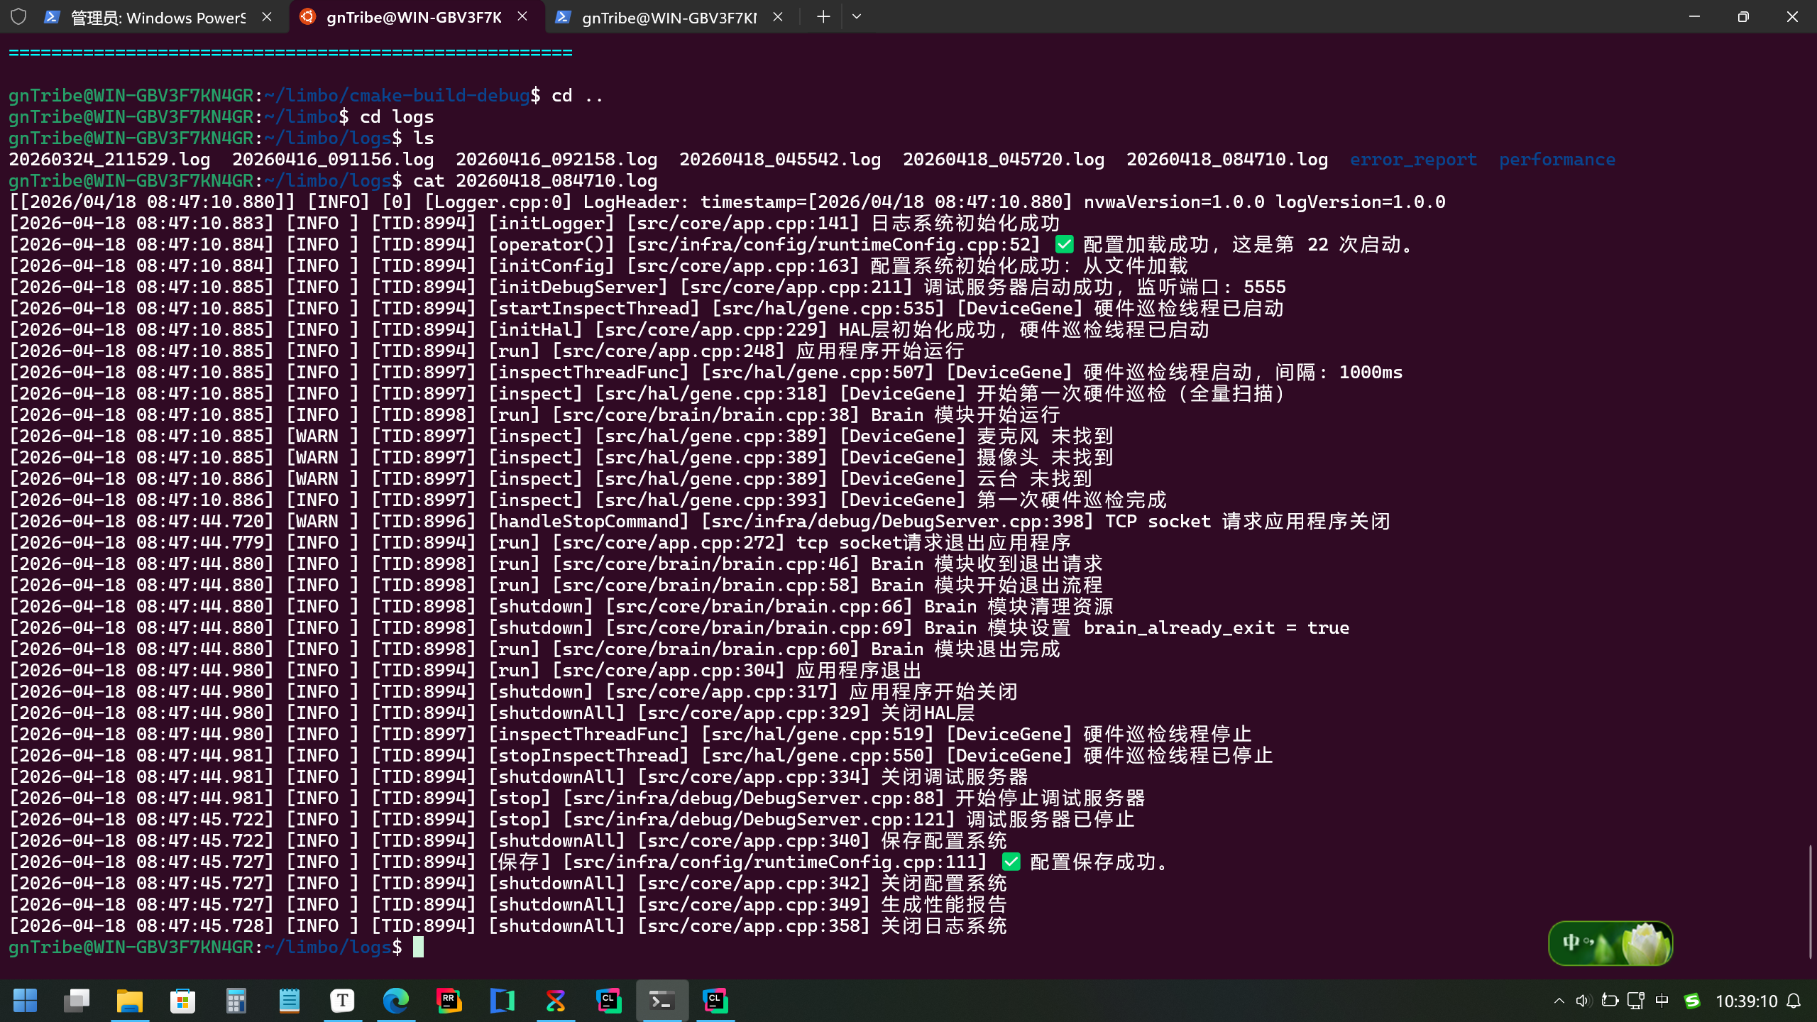This screenshot has width=1817, height=1022.
Task: Click the 20260416_092158.log filename
Action: point(556,160)
